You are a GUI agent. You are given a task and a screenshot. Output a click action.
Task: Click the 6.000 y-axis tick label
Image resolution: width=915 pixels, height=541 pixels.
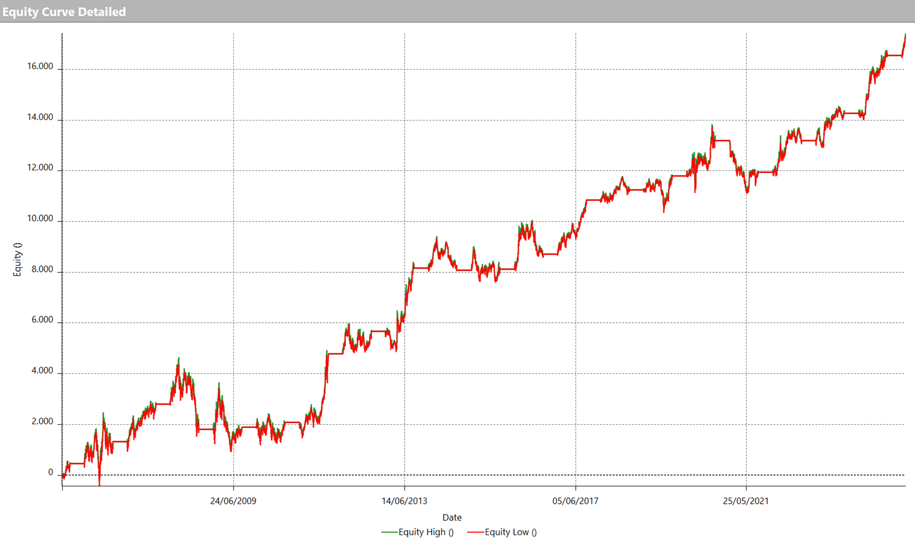click(42, 320)
